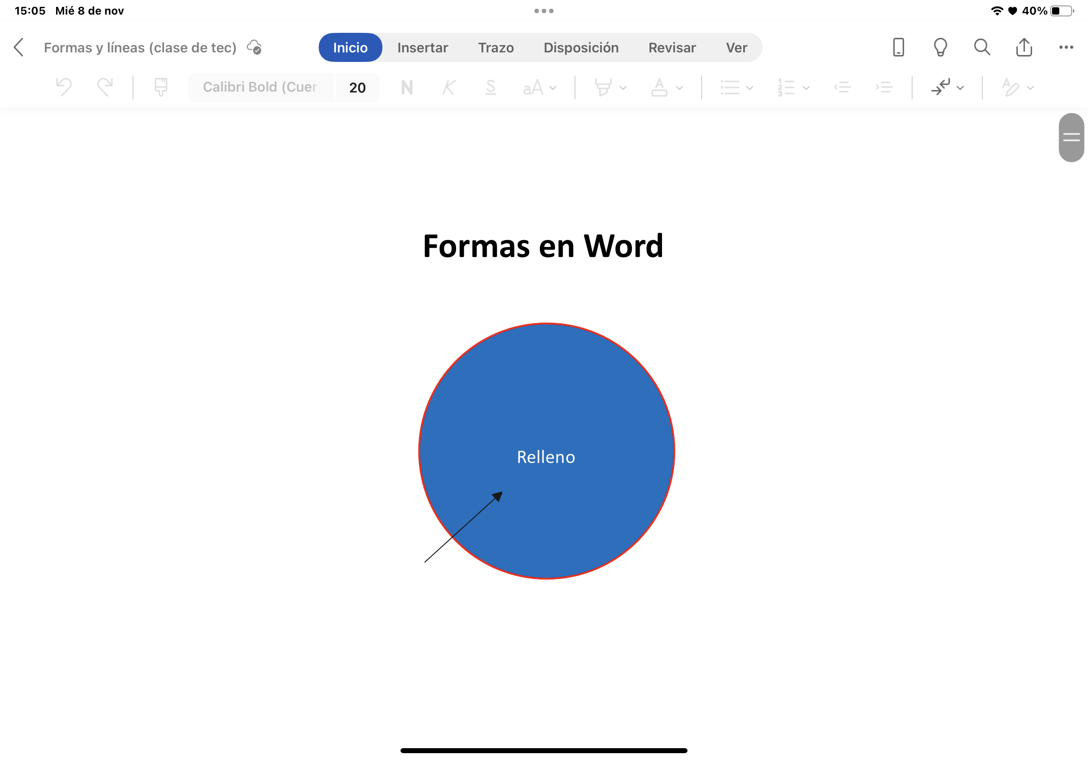Open search with the magnifying glass
Viewport: 1088px width, 760px height.
(982, 47)
